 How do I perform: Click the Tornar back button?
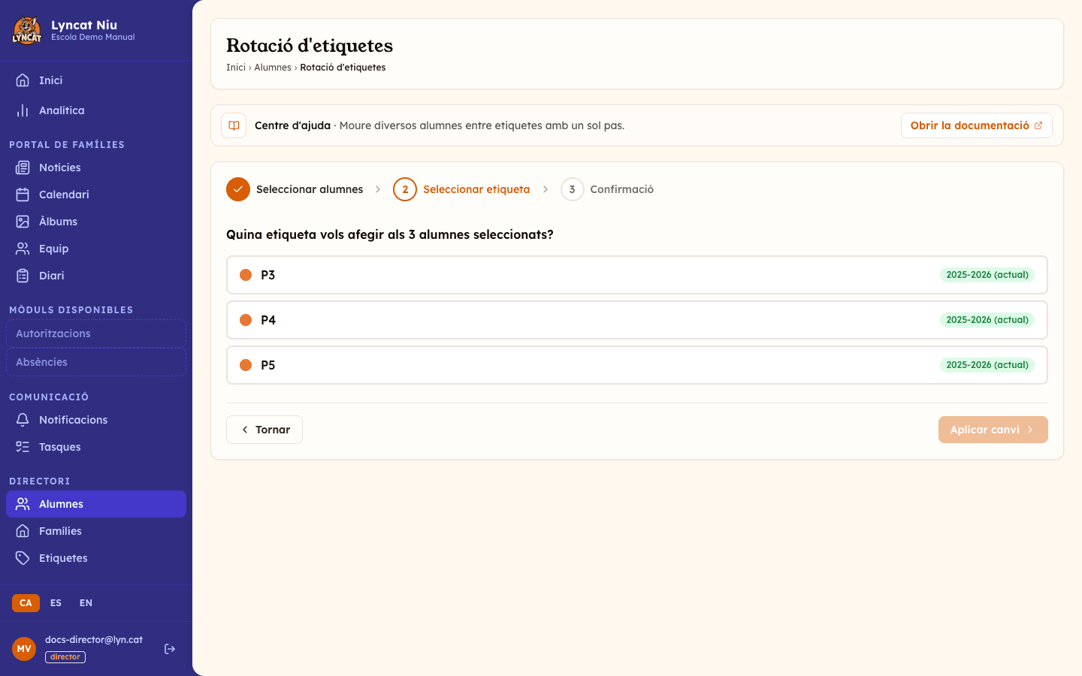click(264, 430)
